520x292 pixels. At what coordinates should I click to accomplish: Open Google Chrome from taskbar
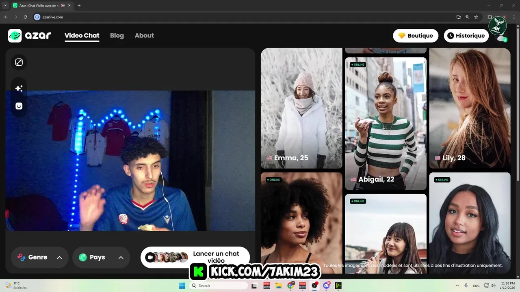(291, 286)
